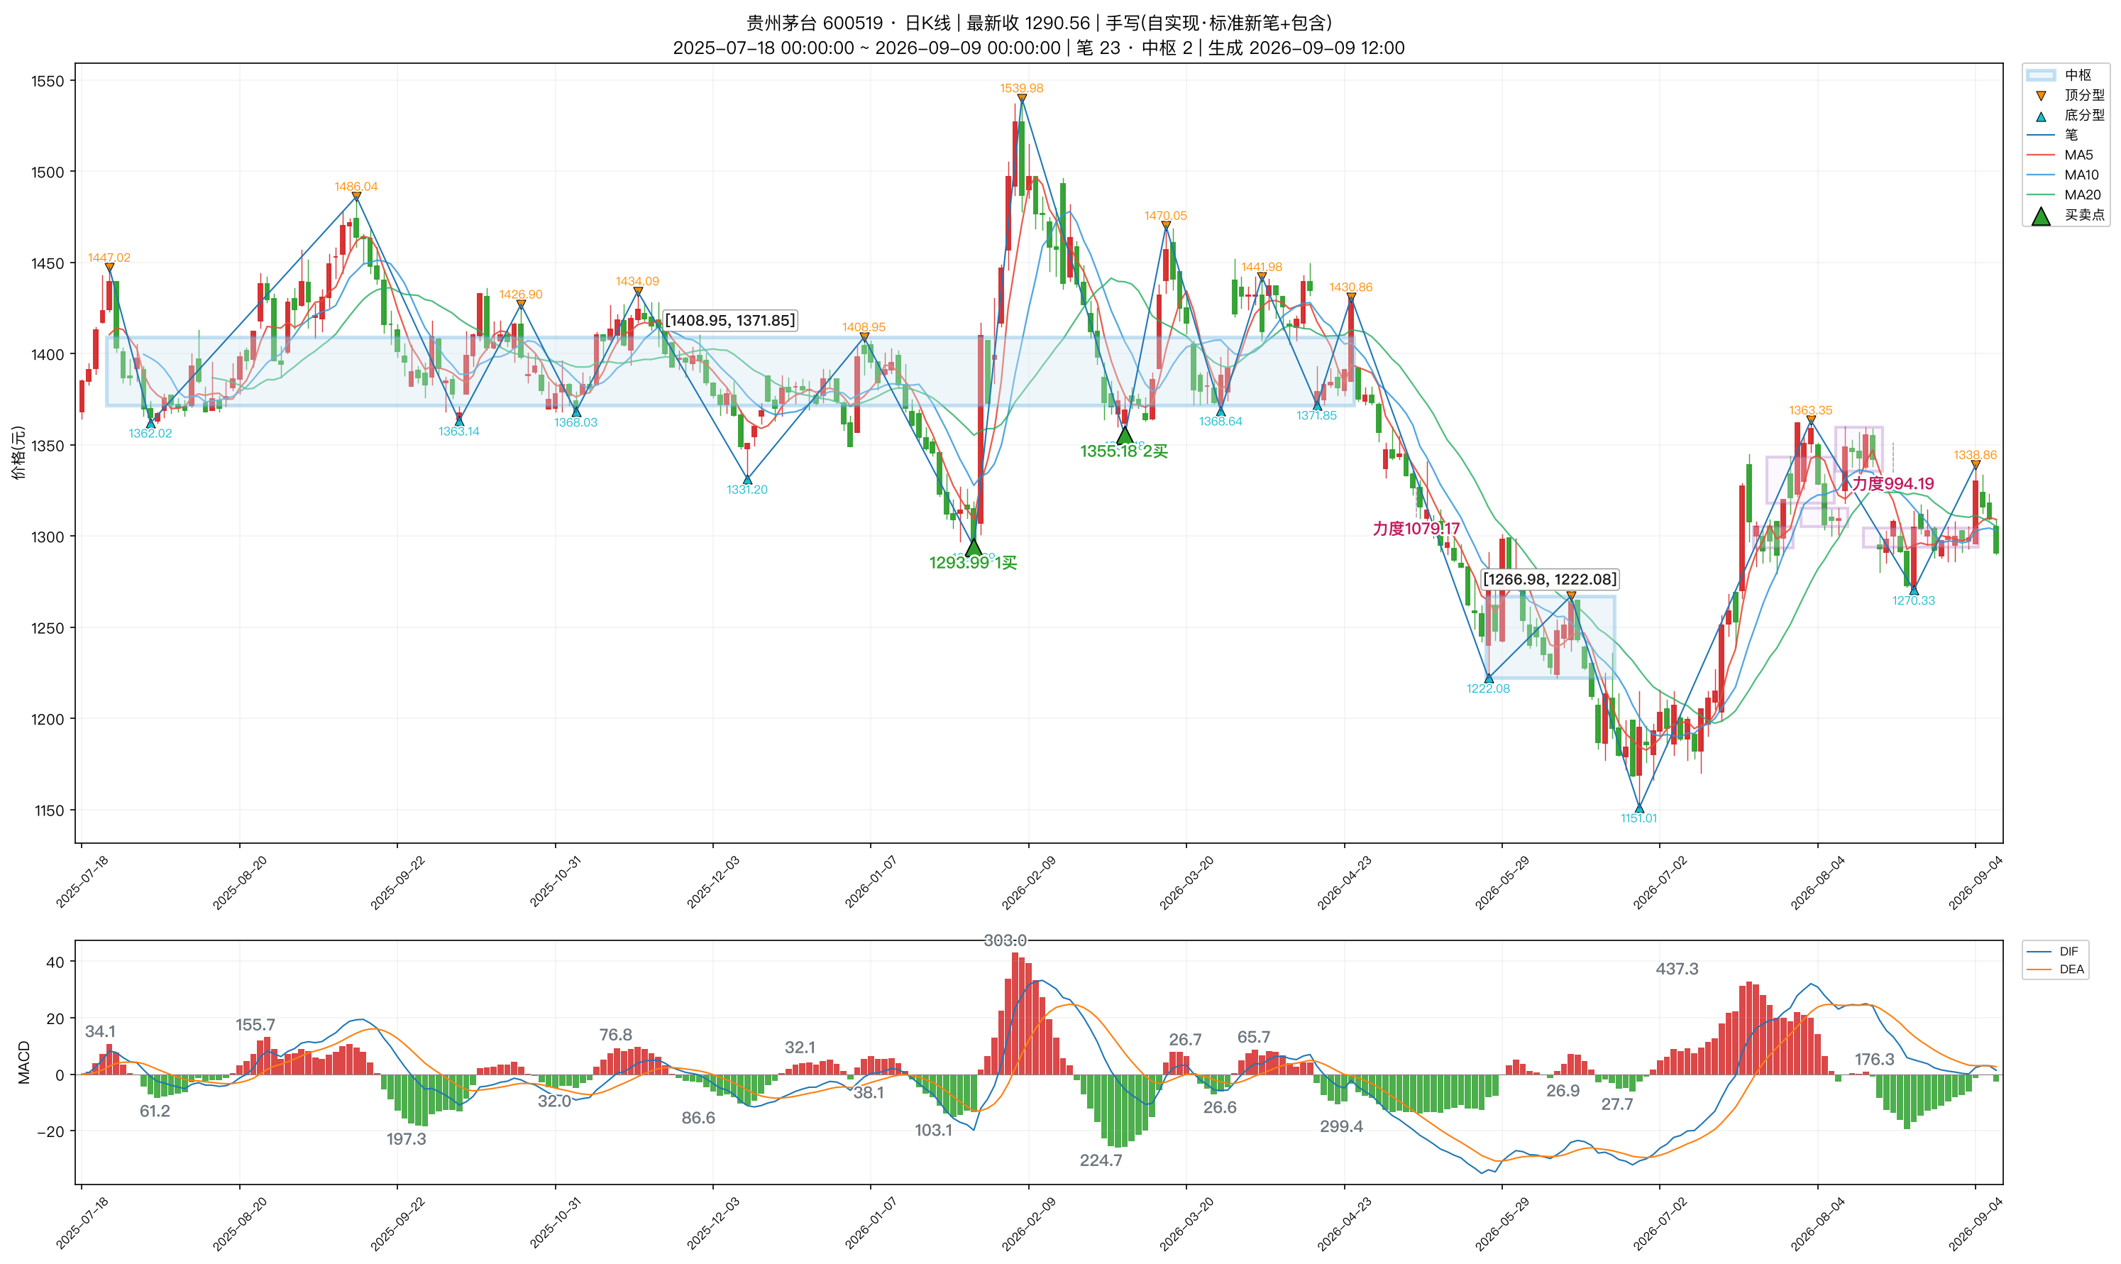Image resolution: width=2121 pixels, height=1264 pixels.
Task: Click the 中枢 box swatch in legend
Action: pos(2041,76)
